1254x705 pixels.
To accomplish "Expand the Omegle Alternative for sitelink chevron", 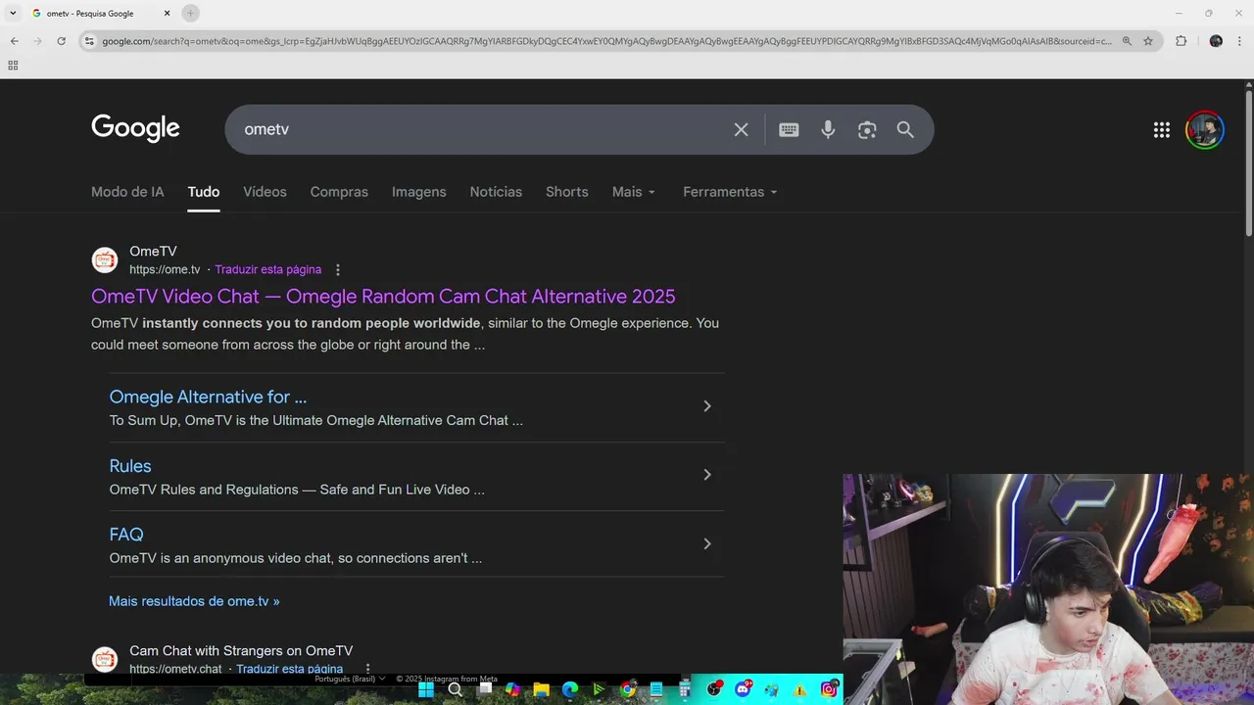I will point(707,406).
